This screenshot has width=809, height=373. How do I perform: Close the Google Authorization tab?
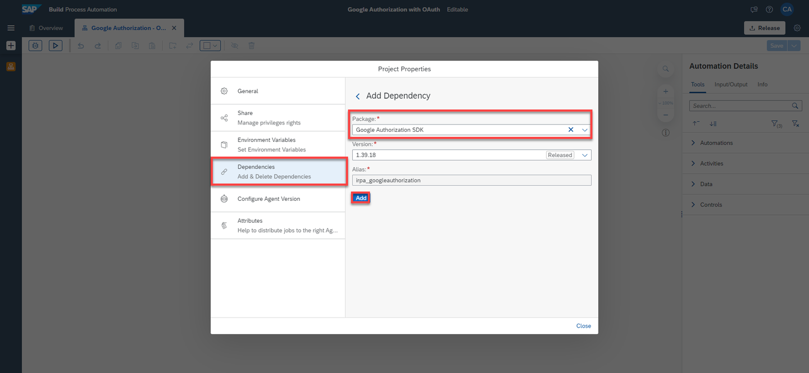(x=174, y=28)
